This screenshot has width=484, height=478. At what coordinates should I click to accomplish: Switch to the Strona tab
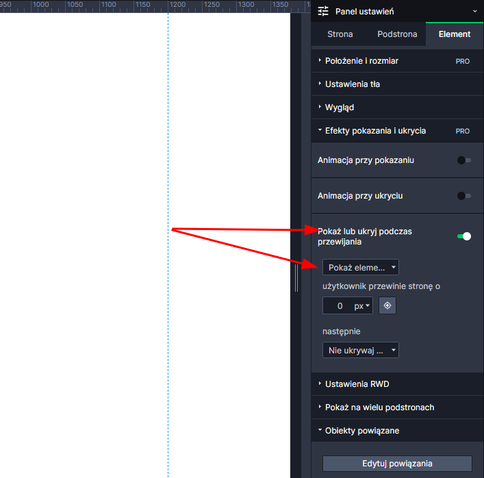click(x=340, y=34)
